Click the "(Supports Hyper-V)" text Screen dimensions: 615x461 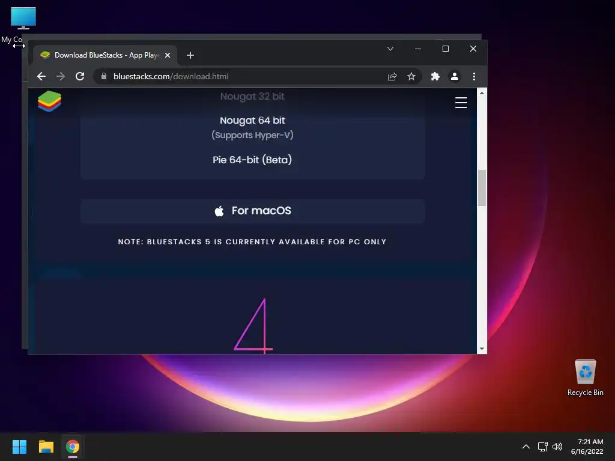point(252,135)
